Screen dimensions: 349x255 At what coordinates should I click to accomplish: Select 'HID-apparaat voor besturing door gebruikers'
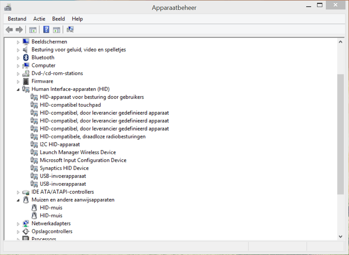point(92,97)
